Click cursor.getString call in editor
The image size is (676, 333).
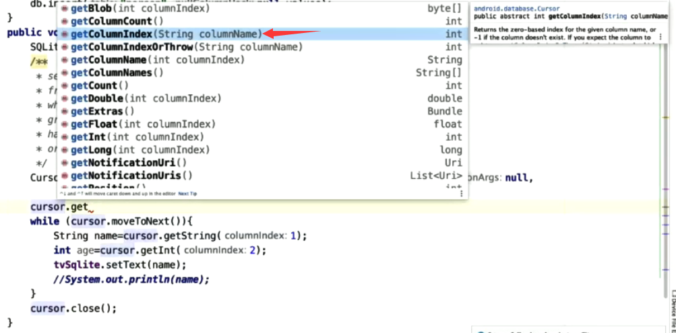[x=172, y=236]
